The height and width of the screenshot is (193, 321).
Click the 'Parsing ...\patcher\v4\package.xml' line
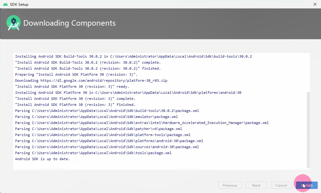[x=98, y=128]
